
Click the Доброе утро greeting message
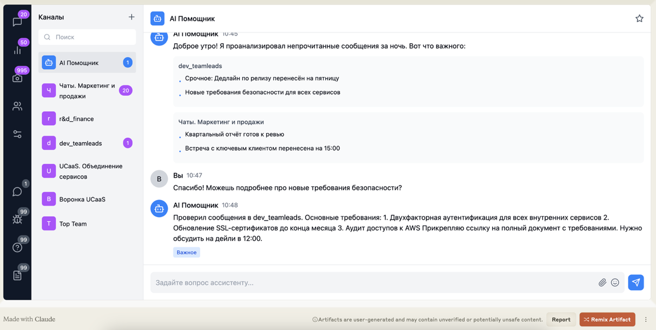pyautogui.click(x=319, y=46)
